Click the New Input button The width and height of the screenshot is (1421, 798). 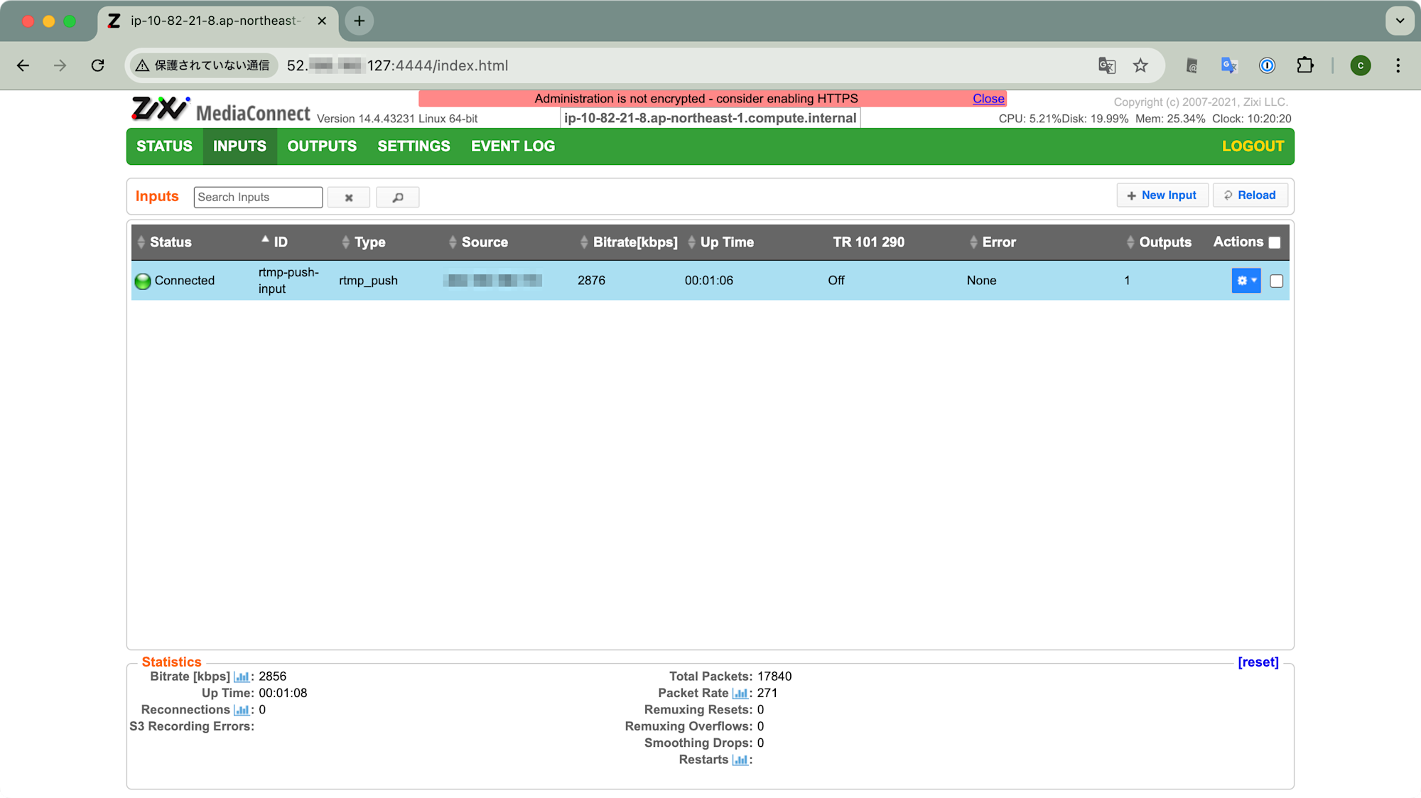pyautogui.click(x=1162, y=195)
